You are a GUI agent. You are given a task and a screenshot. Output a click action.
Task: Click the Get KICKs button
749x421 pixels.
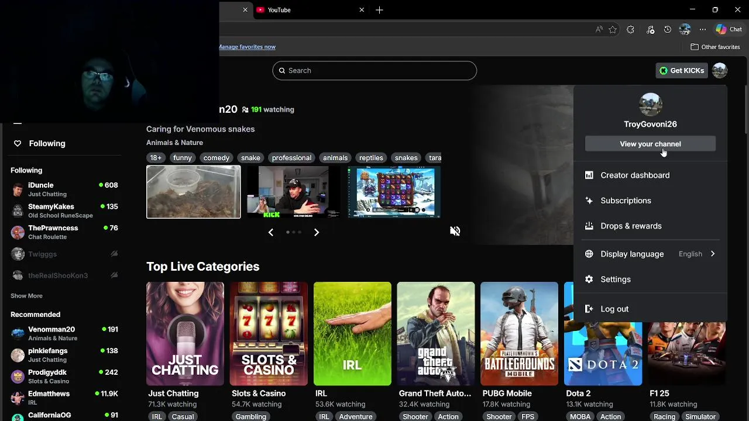682,71
